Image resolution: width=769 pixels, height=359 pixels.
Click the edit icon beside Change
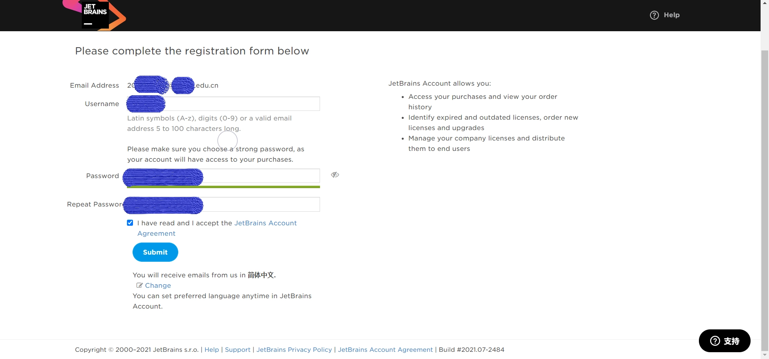(139, 285)
